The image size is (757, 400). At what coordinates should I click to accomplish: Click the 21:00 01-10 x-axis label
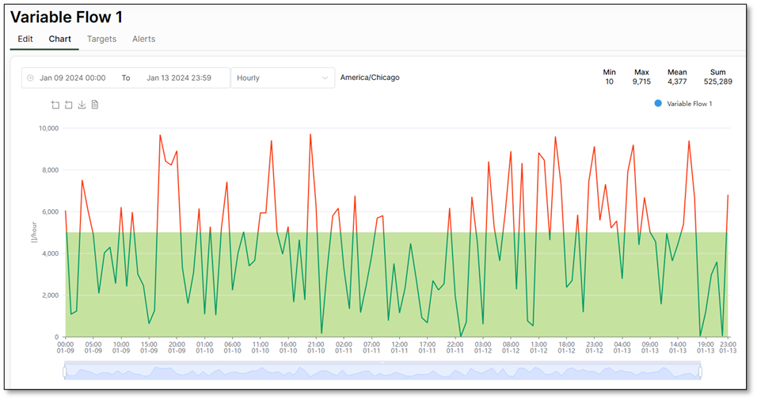point(316,348)
